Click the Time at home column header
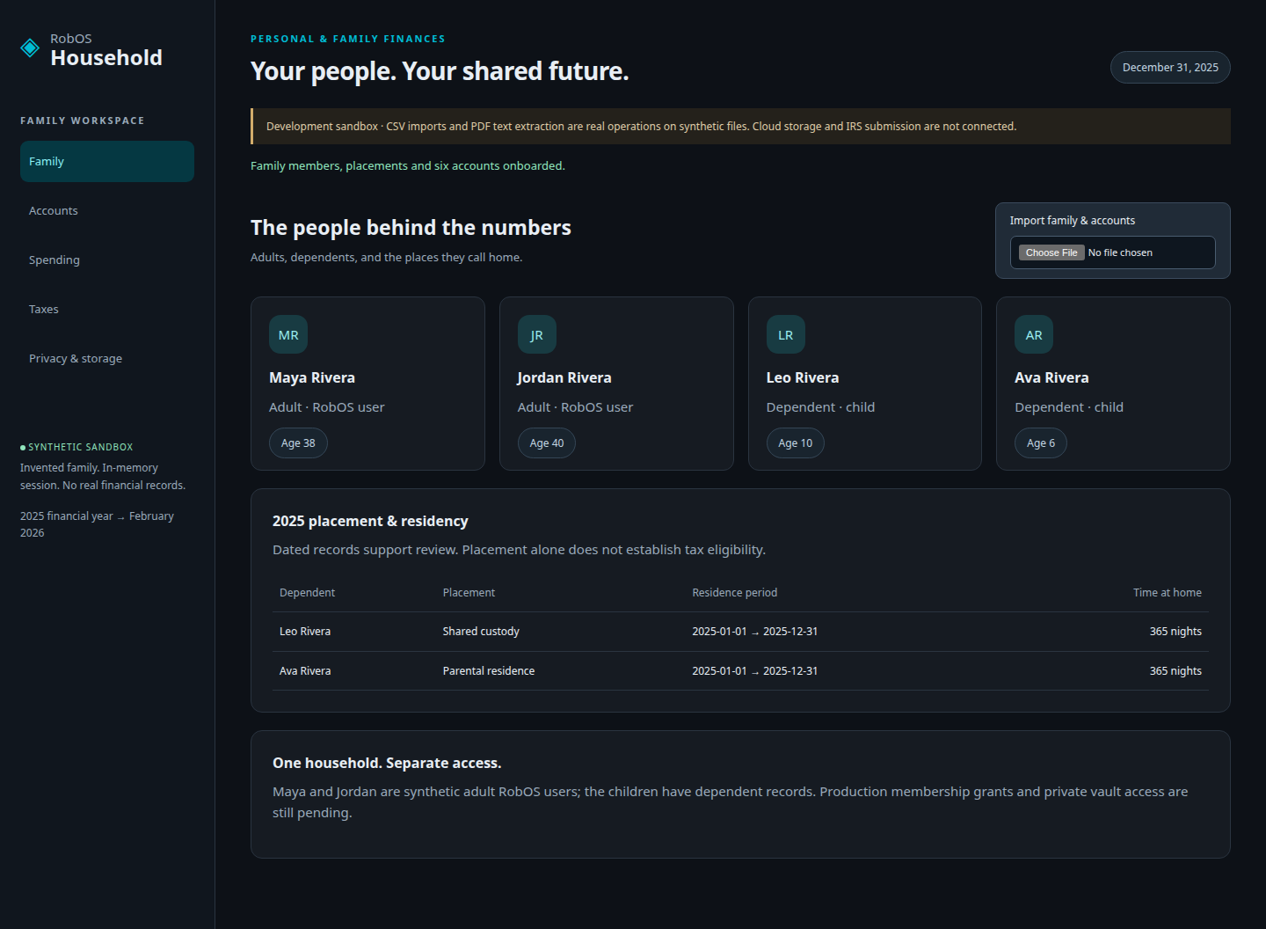Image resolution: width=1266 pixels, height=929 pixels. pos(1168,593)
